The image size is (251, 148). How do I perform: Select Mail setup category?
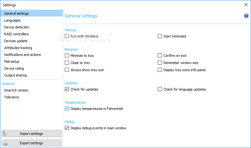pos(12,62)
